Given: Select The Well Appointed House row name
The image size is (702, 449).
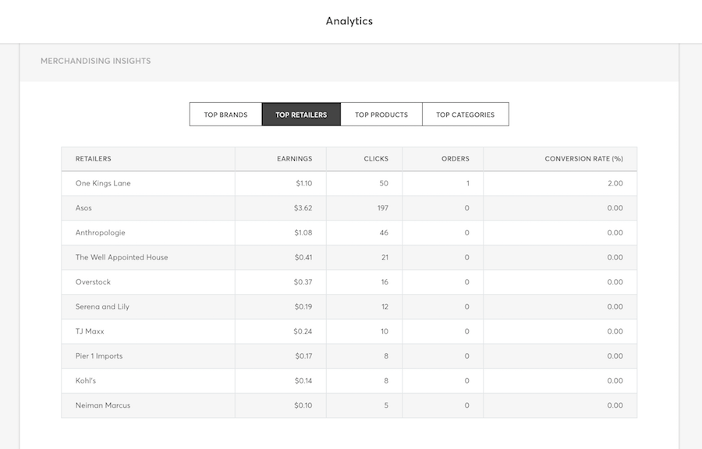Looking at the screenshot, I should coord(122,257).
